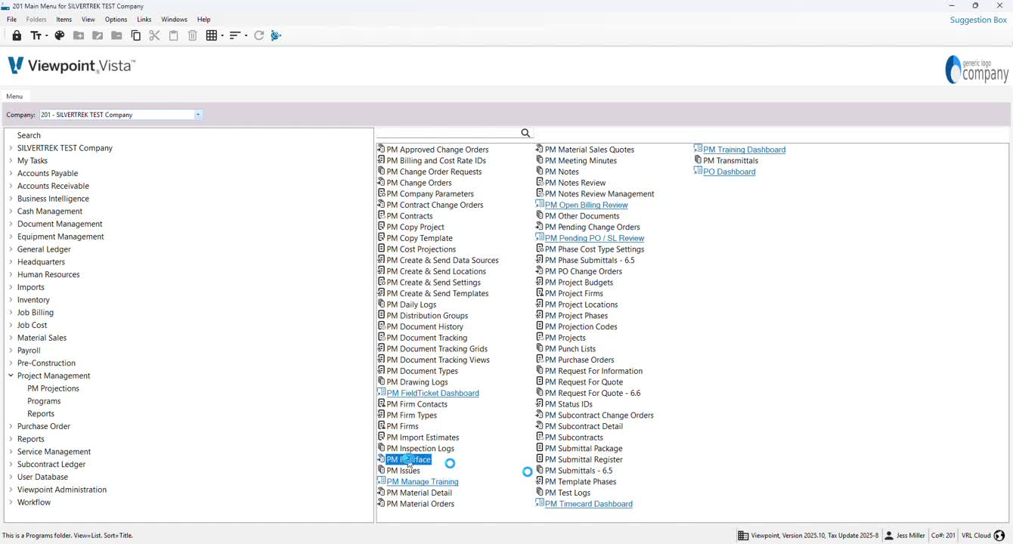This screenshot has height=544, width=1013.
Task: Select PM Projections under Project Management
Action: pyautogui.click(x=53, y=388)
